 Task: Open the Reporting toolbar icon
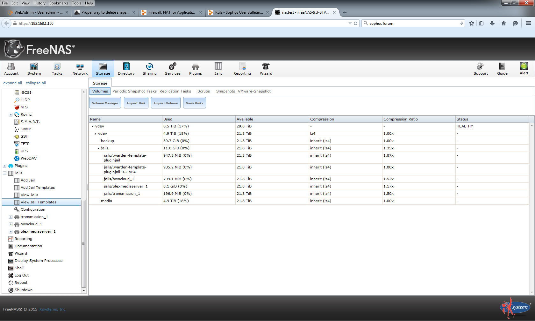point(242,69)
